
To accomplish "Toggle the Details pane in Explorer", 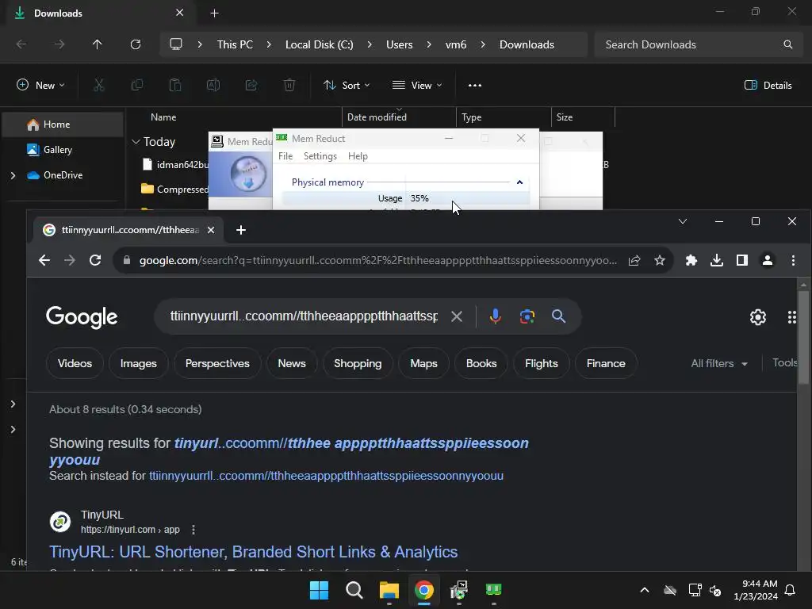I will (768, 86).
